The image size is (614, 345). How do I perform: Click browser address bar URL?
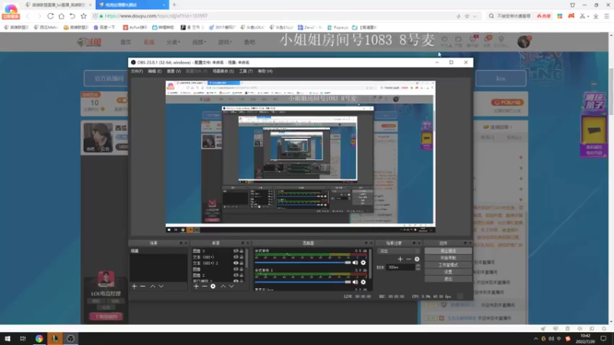coord(156,16)
